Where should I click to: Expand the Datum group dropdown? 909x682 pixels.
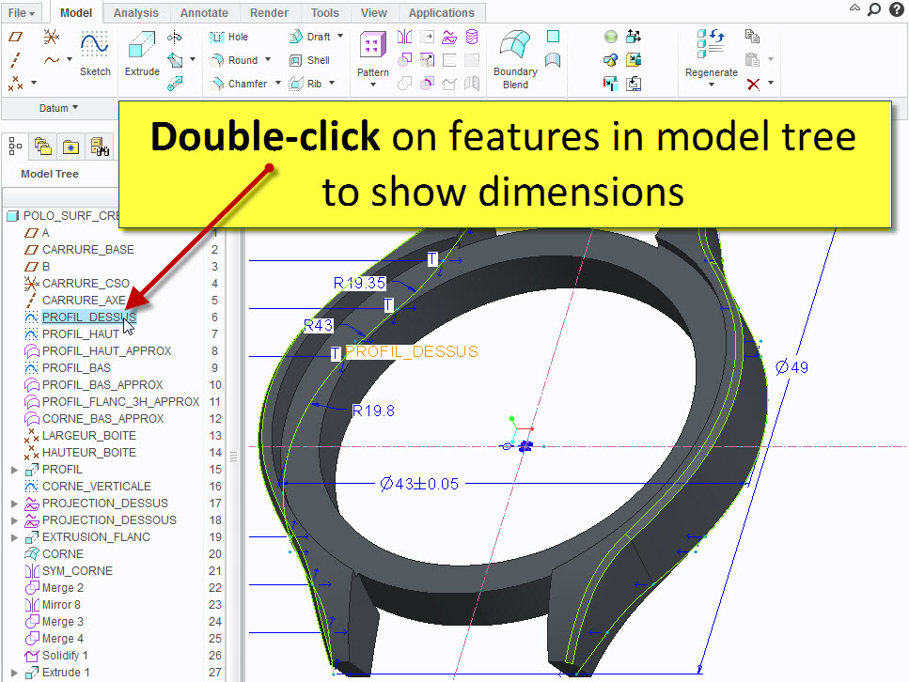click(x=58, y=108)
